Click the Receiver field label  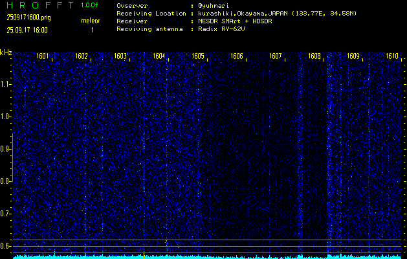132,21
